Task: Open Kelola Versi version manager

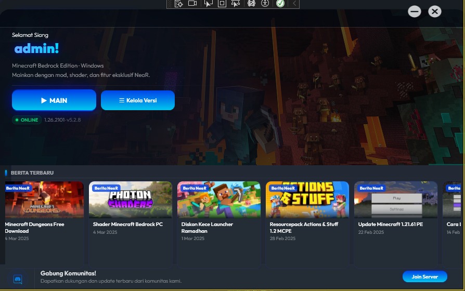Action: [x=138, y=100]
